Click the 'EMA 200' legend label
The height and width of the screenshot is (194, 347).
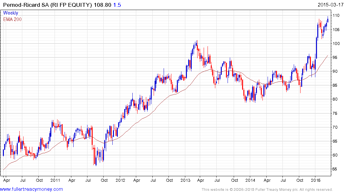pos(12,19)
